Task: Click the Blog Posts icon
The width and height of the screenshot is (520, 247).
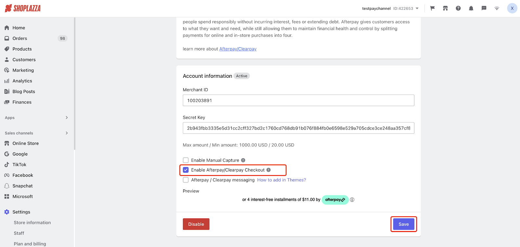Action: [7, 91]
